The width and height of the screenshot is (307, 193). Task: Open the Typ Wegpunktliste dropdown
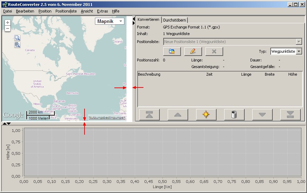coord(299,51)
